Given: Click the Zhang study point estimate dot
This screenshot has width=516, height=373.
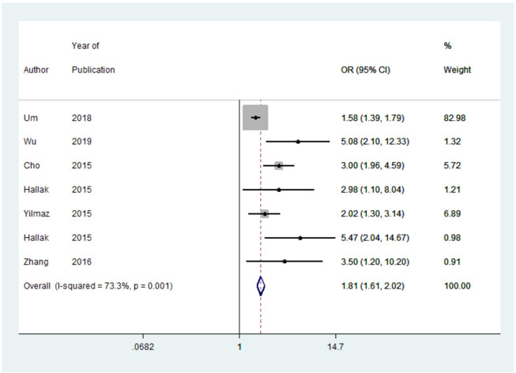Looking at the screenshot, I should [284, 262].
